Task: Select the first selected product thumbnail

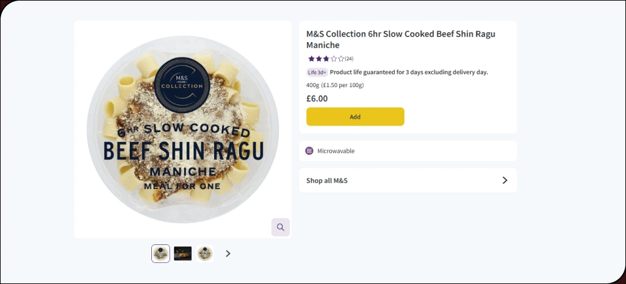Action: (160, 254)
